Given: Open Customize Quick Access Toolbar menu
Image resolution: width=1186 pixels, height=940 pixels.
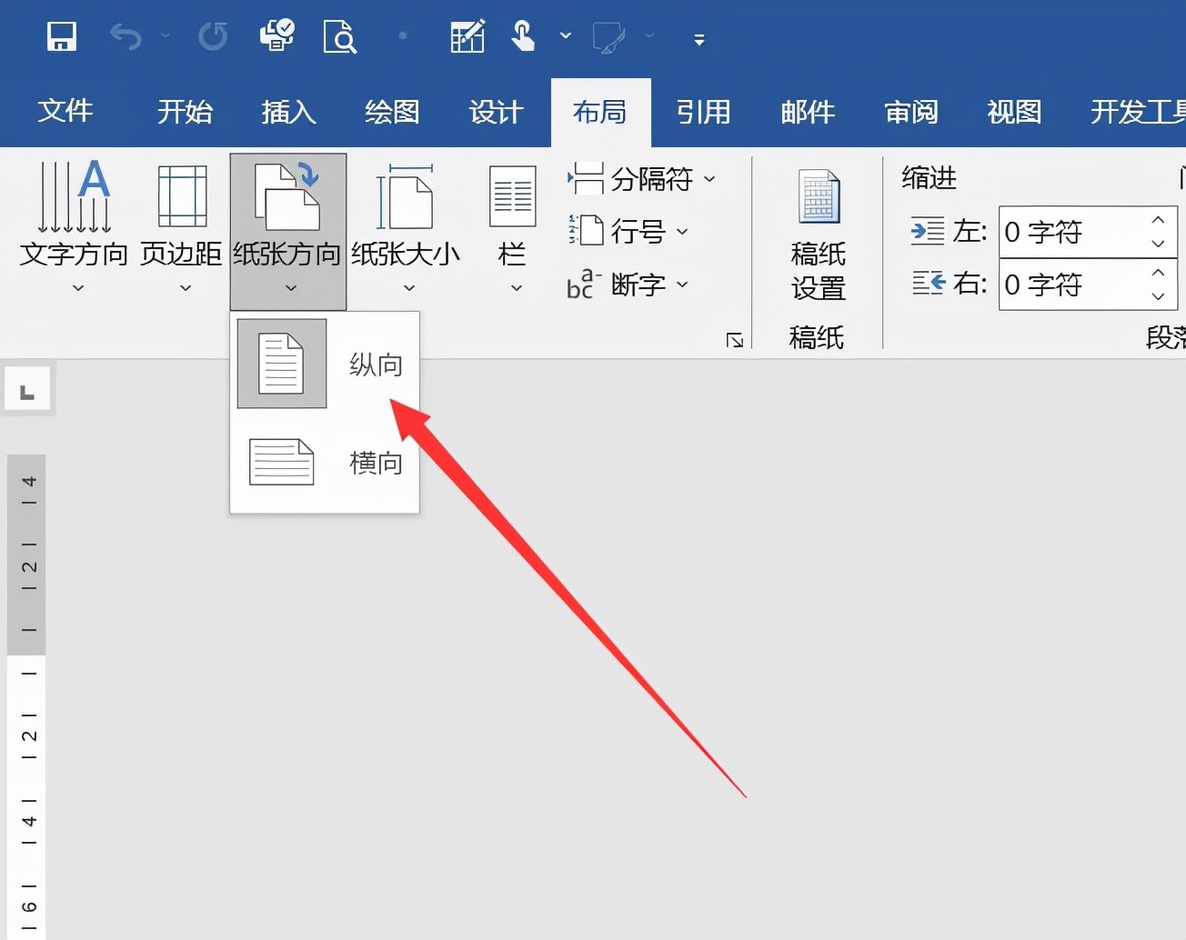Looking at the screenshot, I should (699, 39).
